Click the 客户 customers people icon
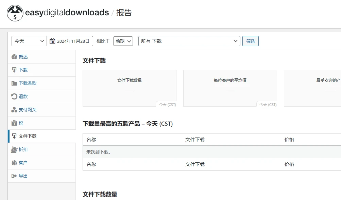The height and width of the screenshot is (200, 341). click(14, 163)
